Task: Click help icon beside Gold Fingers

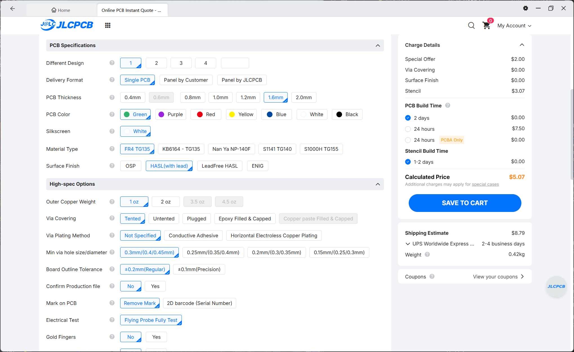Action: (112, 337)
